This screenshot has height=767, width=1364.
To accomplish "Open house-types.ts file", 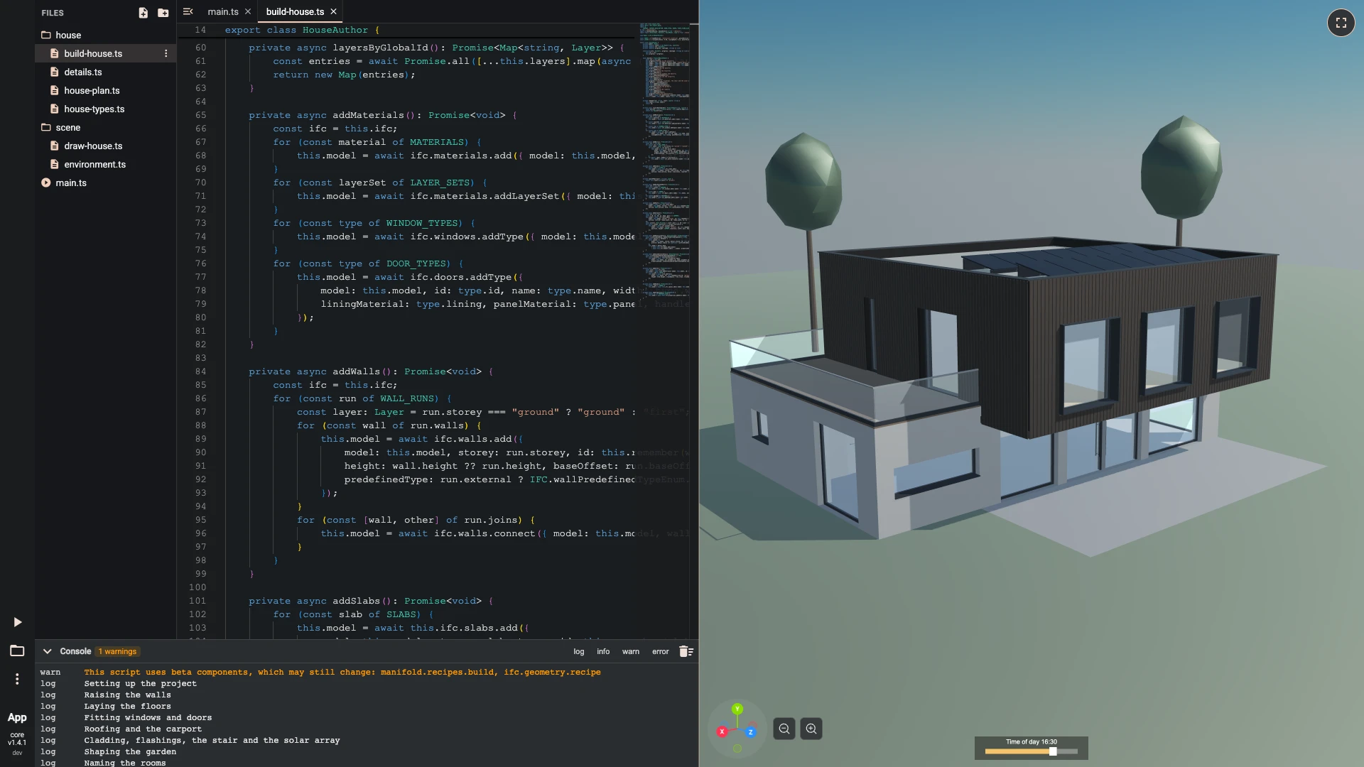I will 105,109.
